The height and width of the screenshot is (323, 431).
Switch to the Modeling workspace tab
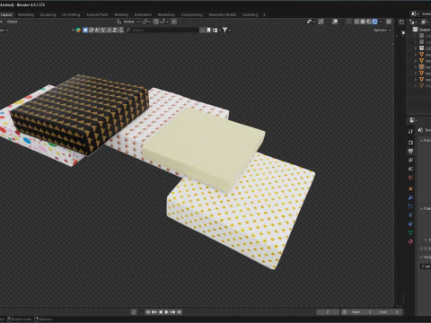coord(26,14)
